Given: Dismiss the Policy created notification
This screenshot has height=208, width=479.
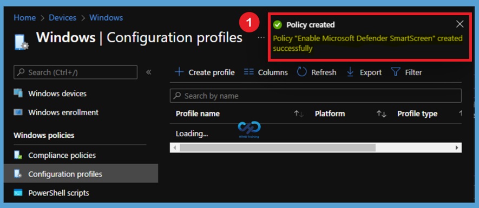Looking at the screenshot, I should [x=460, y=24].
